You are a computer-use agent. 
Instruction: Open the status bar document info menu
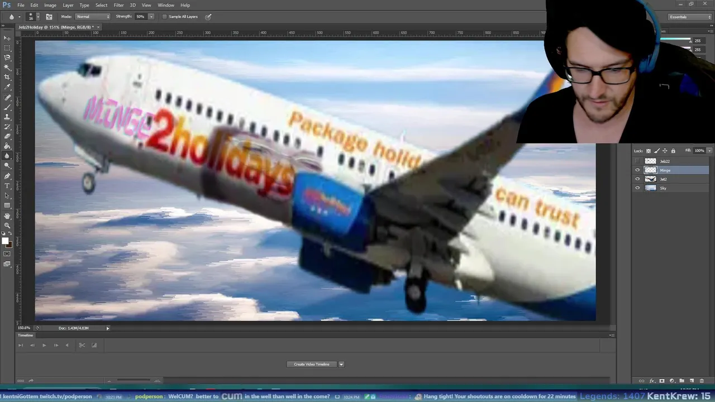tap(108, 328)
